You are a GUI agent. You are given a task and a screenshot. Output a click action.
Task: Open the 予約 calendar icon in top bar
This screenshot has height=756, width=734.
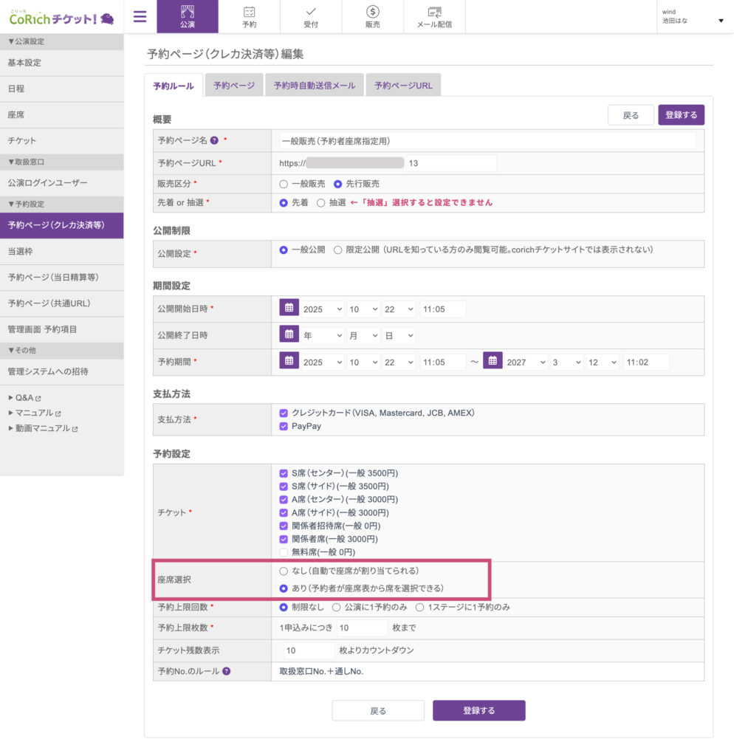point(250,16)
